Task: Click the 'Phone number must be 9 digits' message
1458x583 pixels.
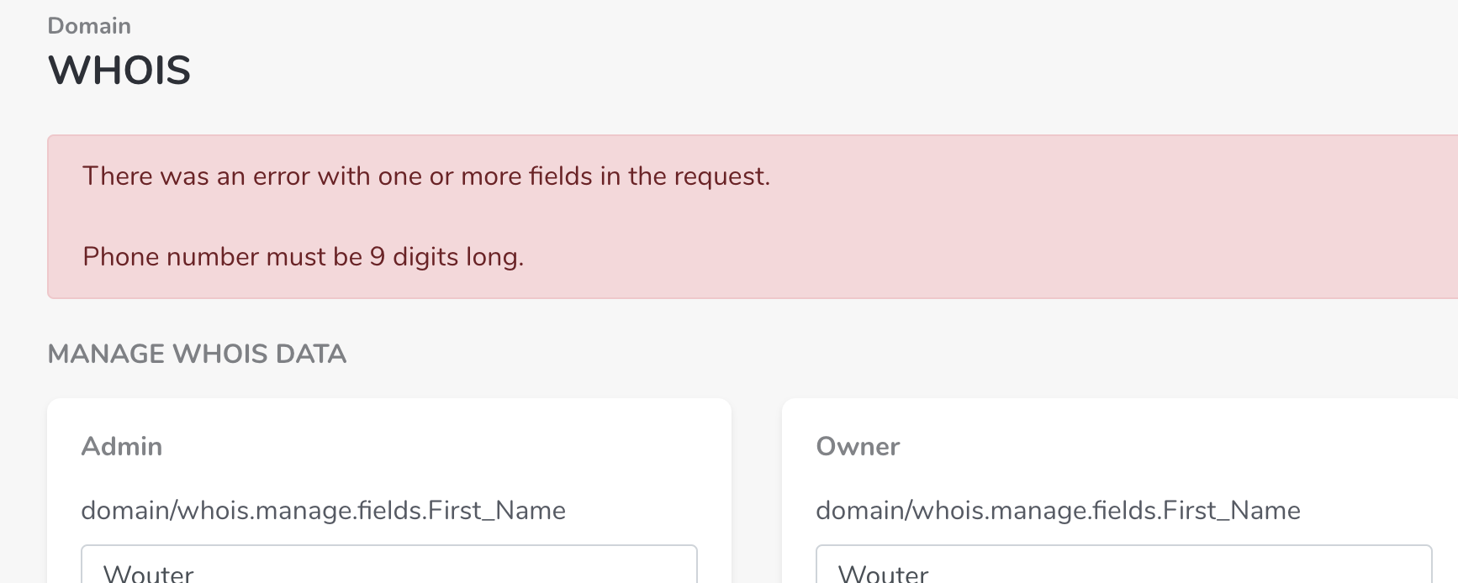Action: (x=303, y=257)
